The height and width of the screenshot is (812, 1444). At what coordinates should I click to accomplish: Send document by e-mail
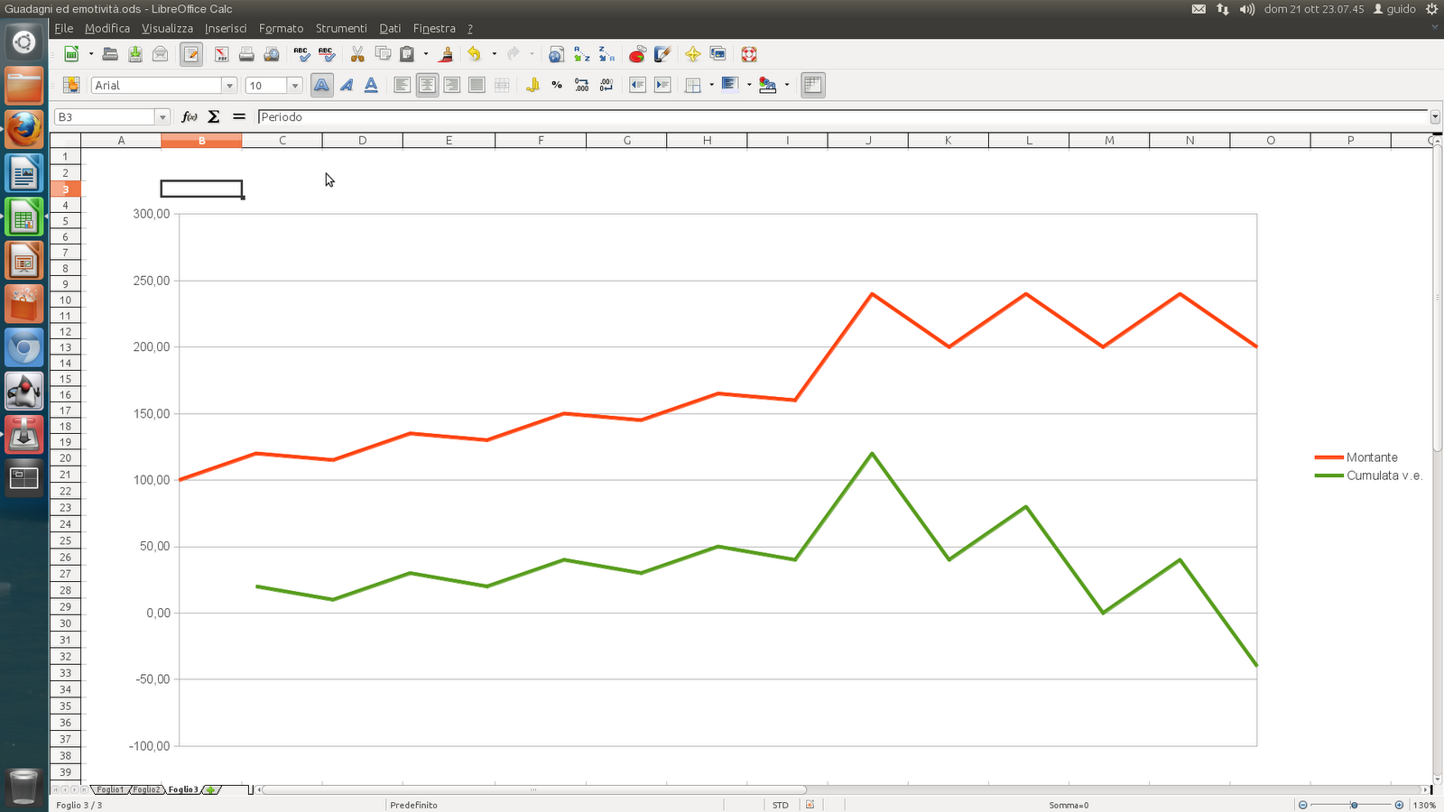point(161,54)
